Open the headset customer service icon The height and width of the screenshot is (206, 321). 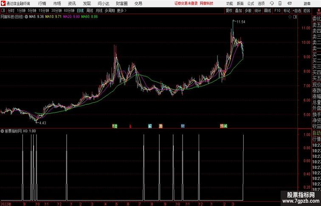coord(272,3)
